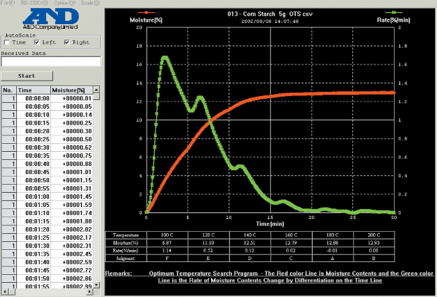Click the Received Data input field
This screenshot has width=437, height=297.
tap(51, 61)
